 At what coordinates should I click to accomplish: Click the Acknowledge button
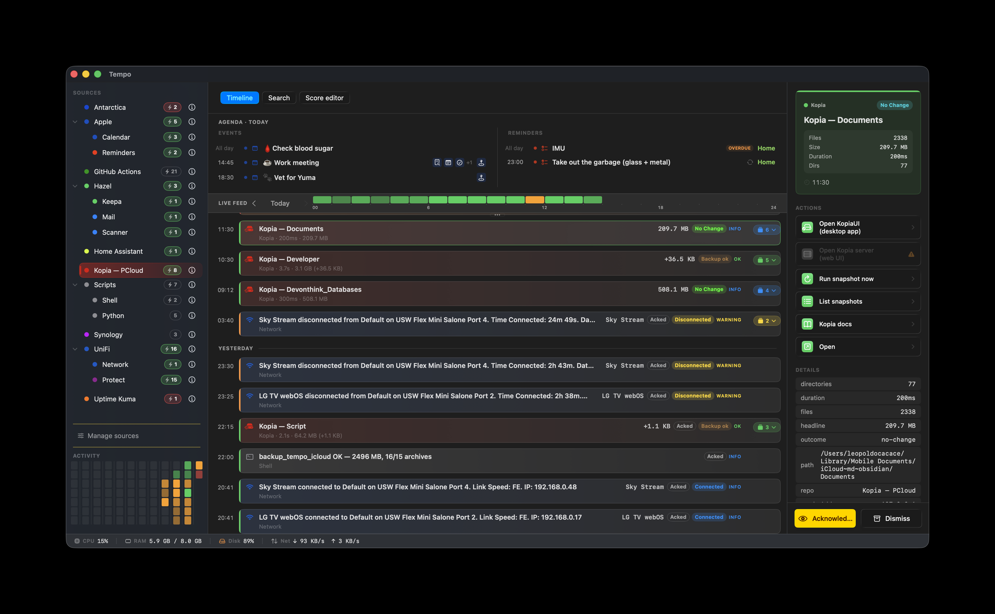coord(825,519)
